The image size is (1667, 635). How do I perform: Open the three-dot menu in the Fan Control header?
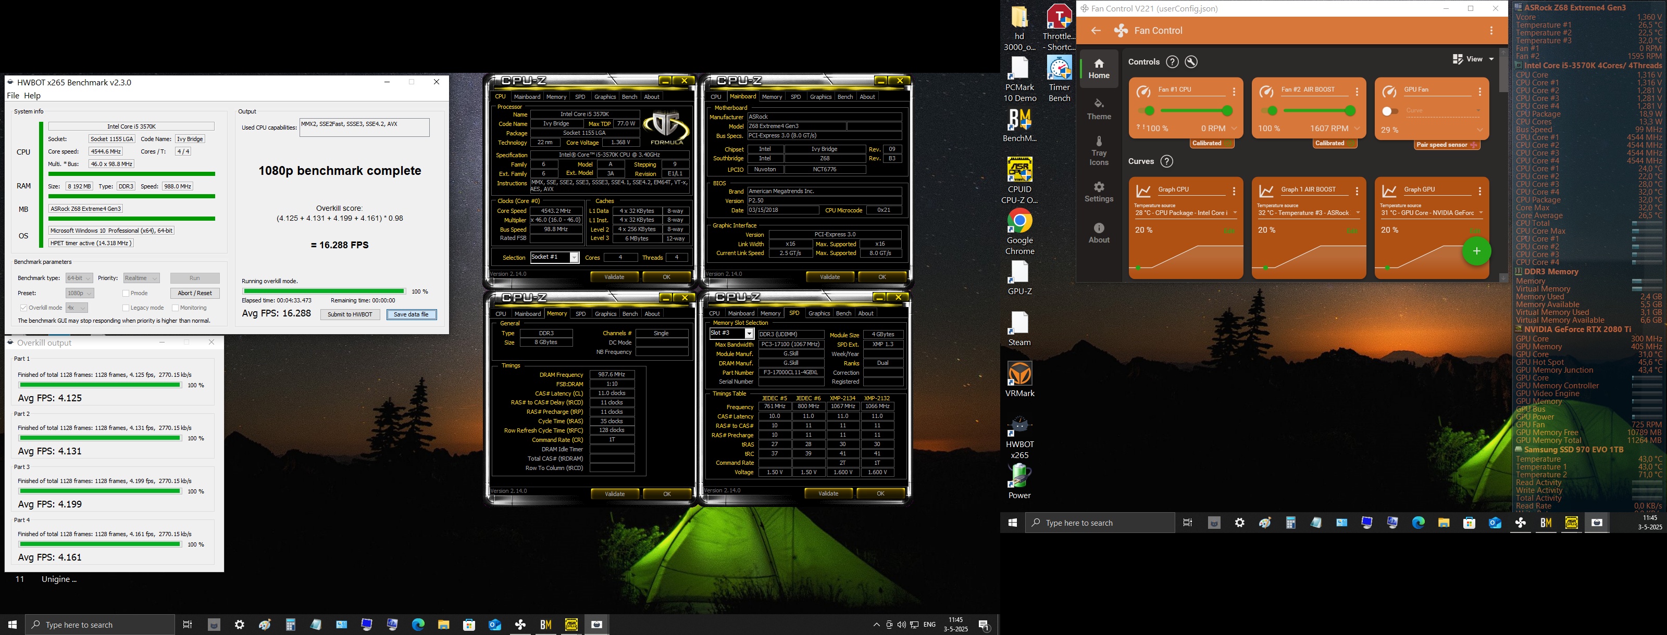click(1491, 30)
